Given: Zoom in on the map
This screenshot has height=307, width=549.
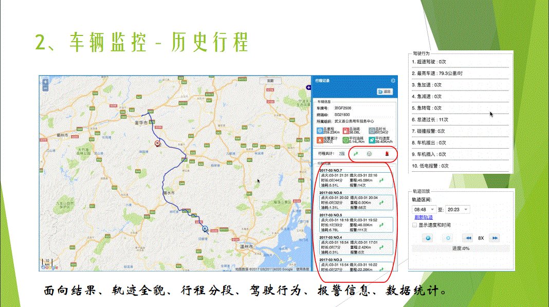Looking at the screenshot, I should 46,82.
